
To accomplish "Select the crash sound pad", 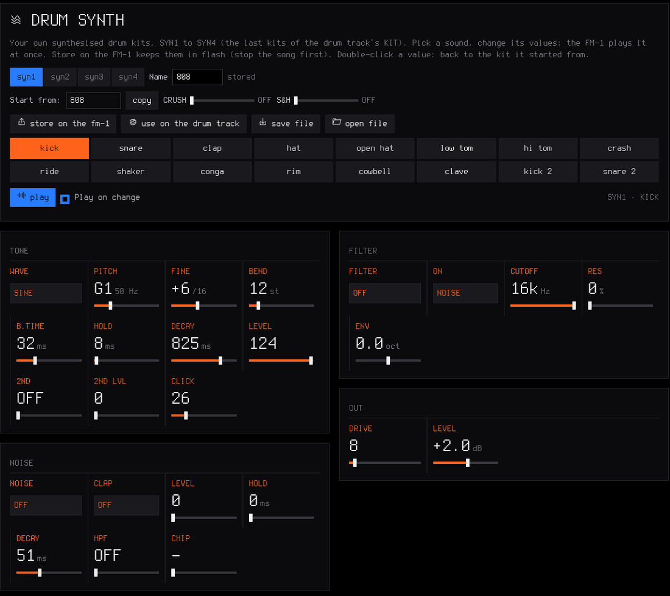I will point(619,148).
